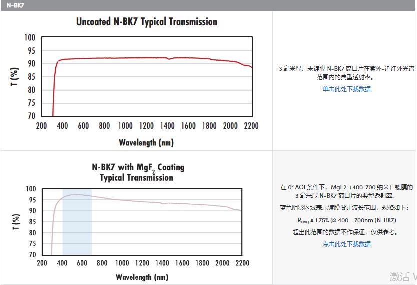Click the Ravg ≤ 1.75% specification line
This screenshot has height=285, width=417.
pyautogui.click(x=346, y=220)
